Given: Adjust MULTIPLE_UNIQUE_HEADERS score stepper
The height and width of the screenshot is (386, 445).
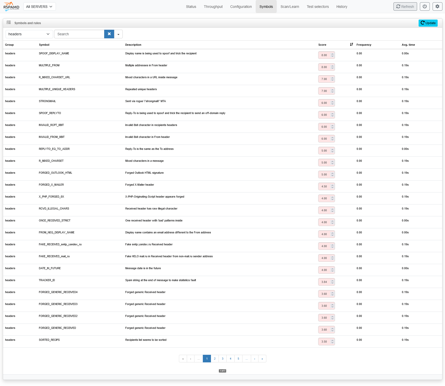Looking at the screenshot, I should [332, 91].
